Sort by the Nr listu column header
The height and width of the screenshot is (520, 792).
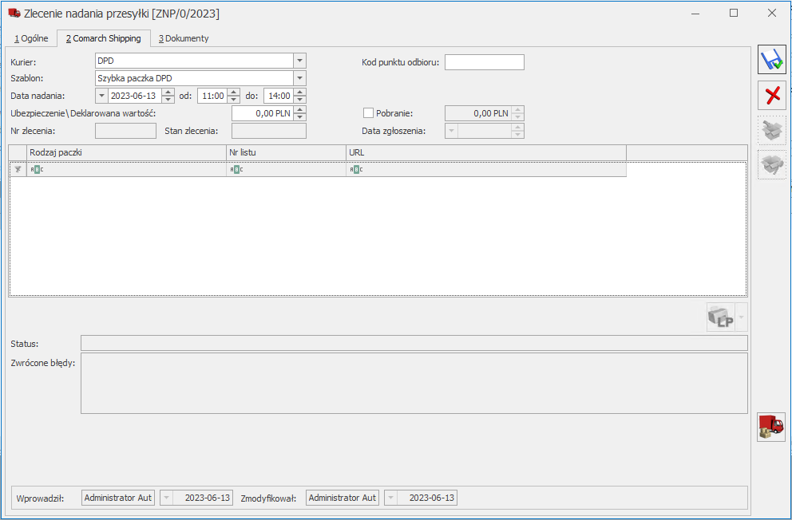(x=286, y=152)
